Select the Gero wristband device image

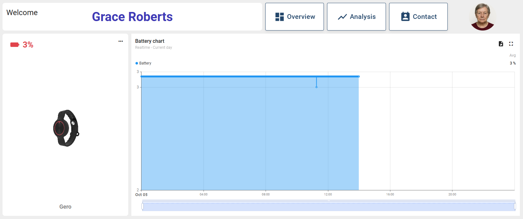point(66,128)
